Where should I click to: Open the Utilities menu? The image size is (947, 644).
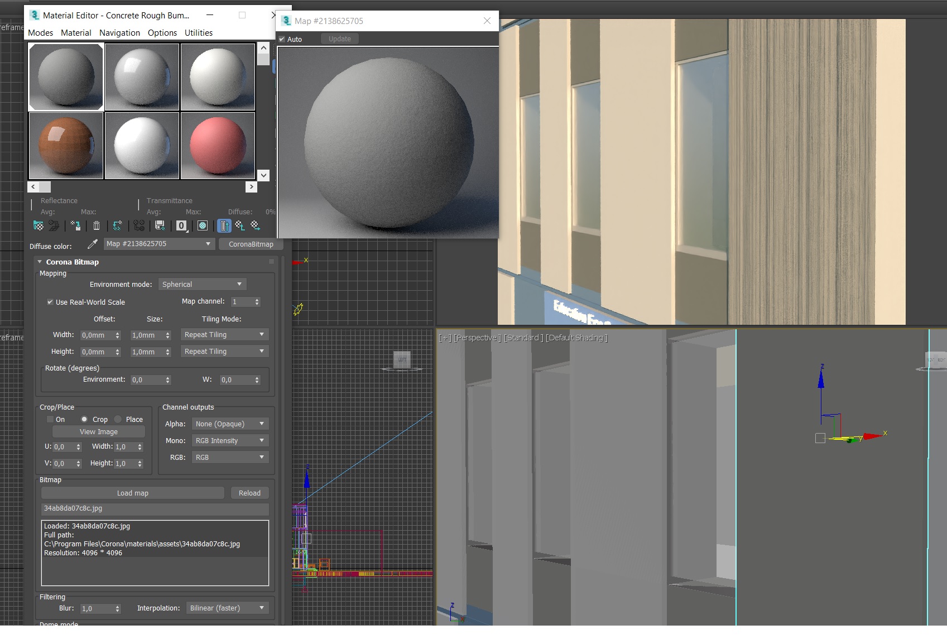(199, 33)
